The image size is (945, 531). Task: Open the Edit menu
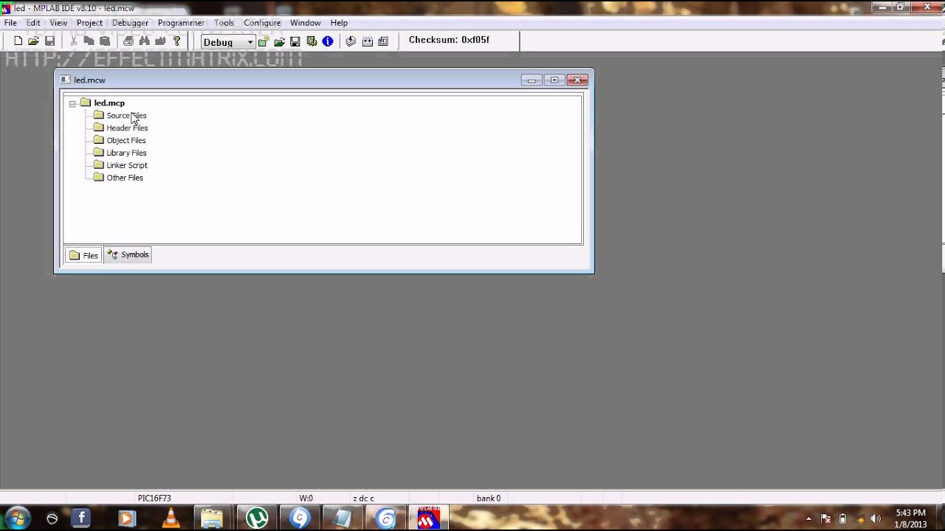coord(33,23)
